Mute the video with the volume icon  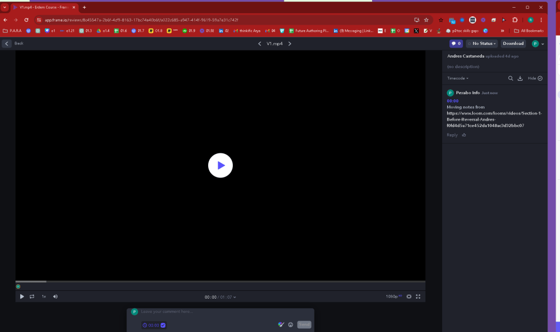tap(55, 296)
